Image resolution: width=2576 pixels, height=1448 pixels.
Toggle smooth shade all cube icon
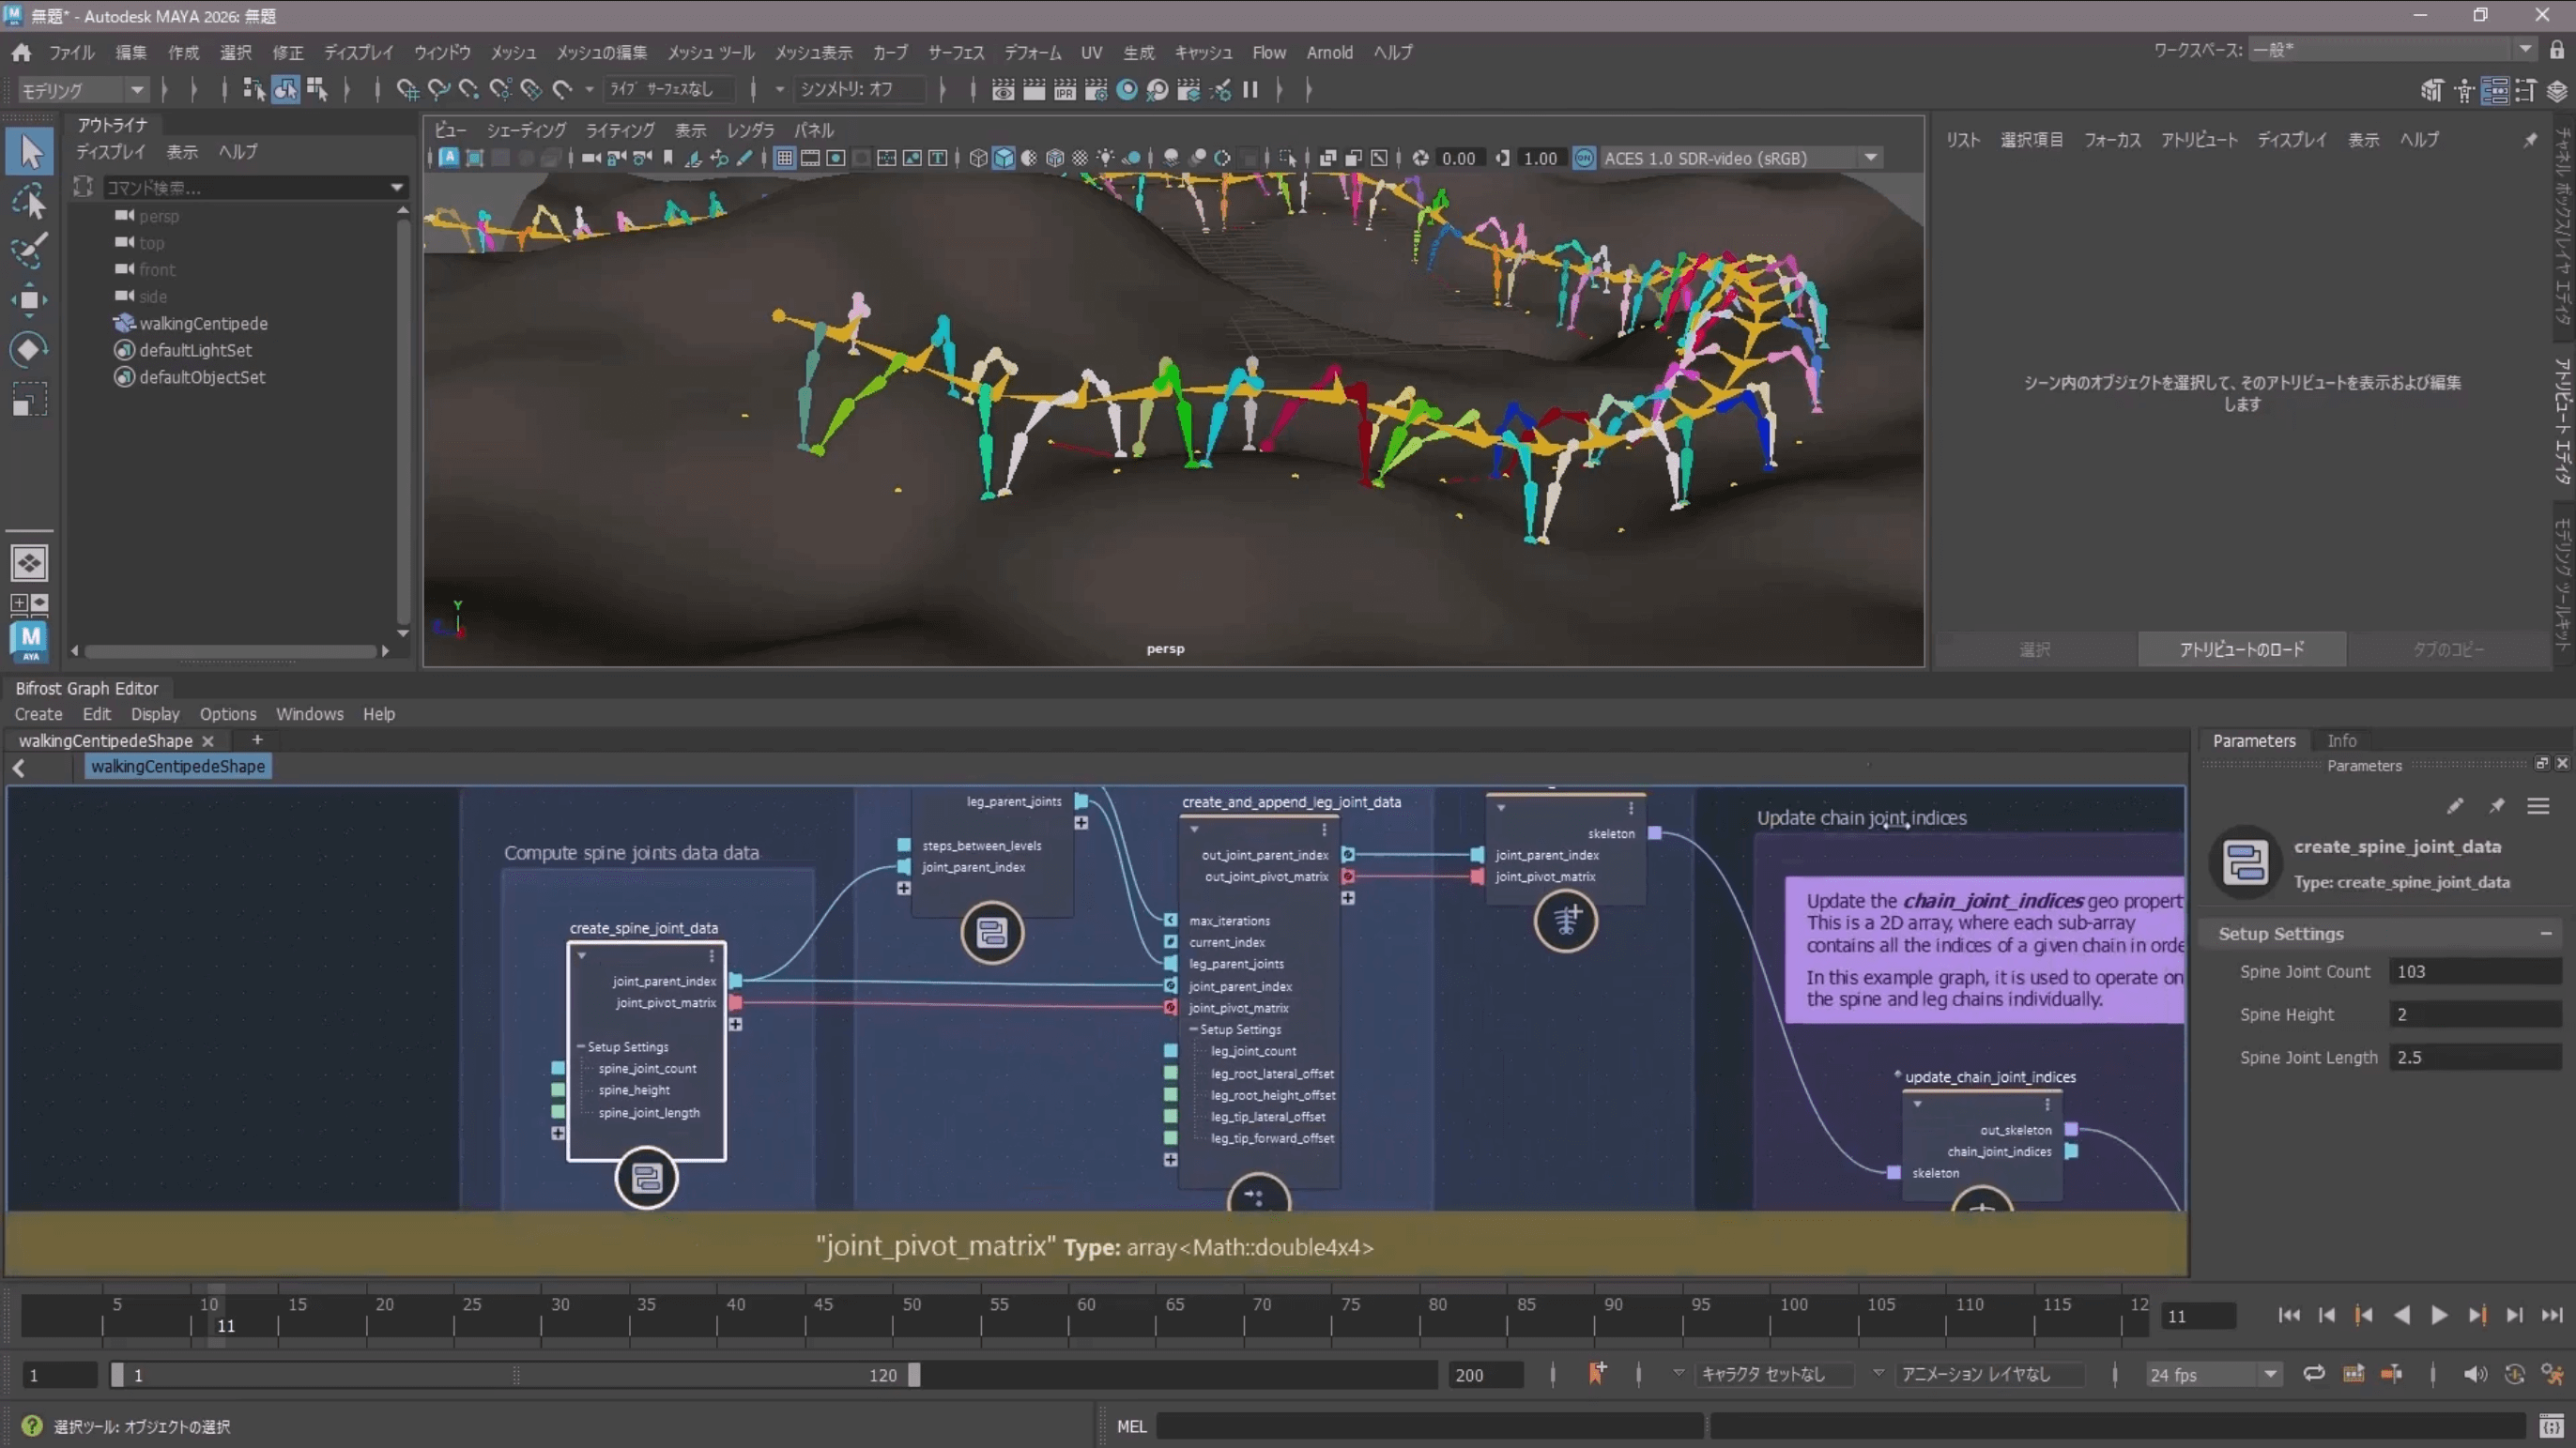coord(1003,158)
